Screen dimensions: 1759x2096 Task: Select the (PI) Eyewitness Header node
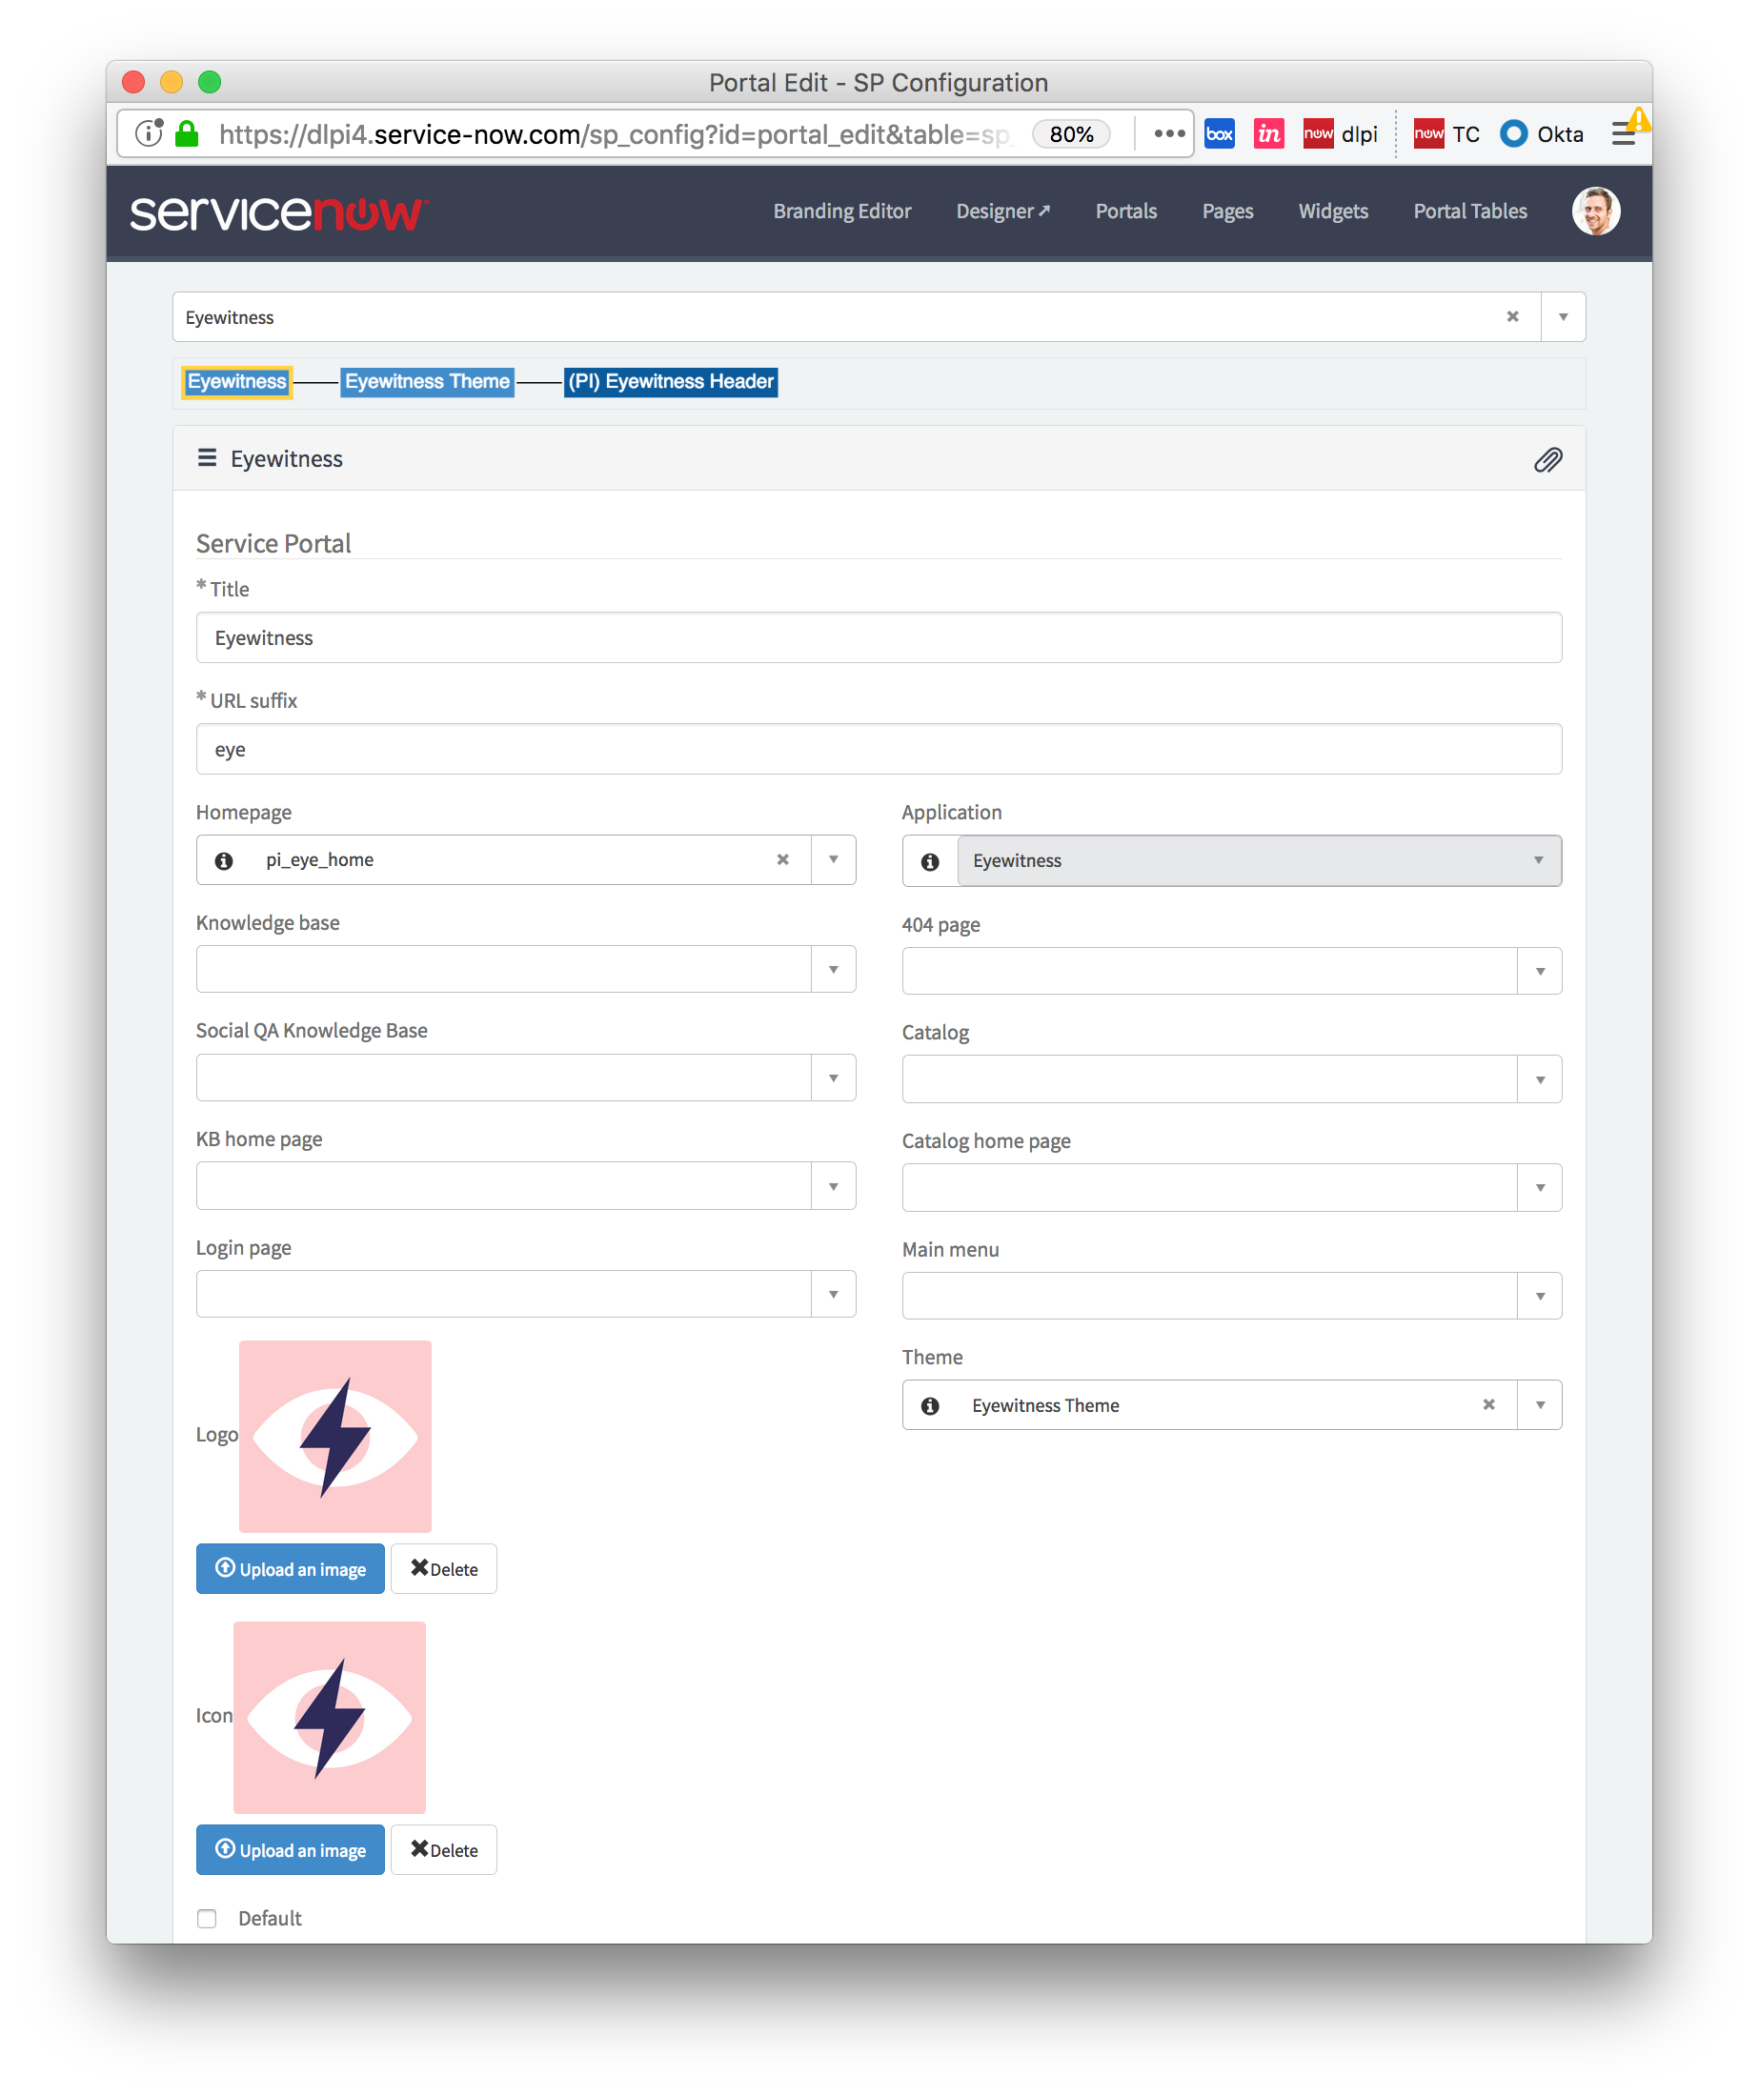pyautogui.click(x=671, y=381)
